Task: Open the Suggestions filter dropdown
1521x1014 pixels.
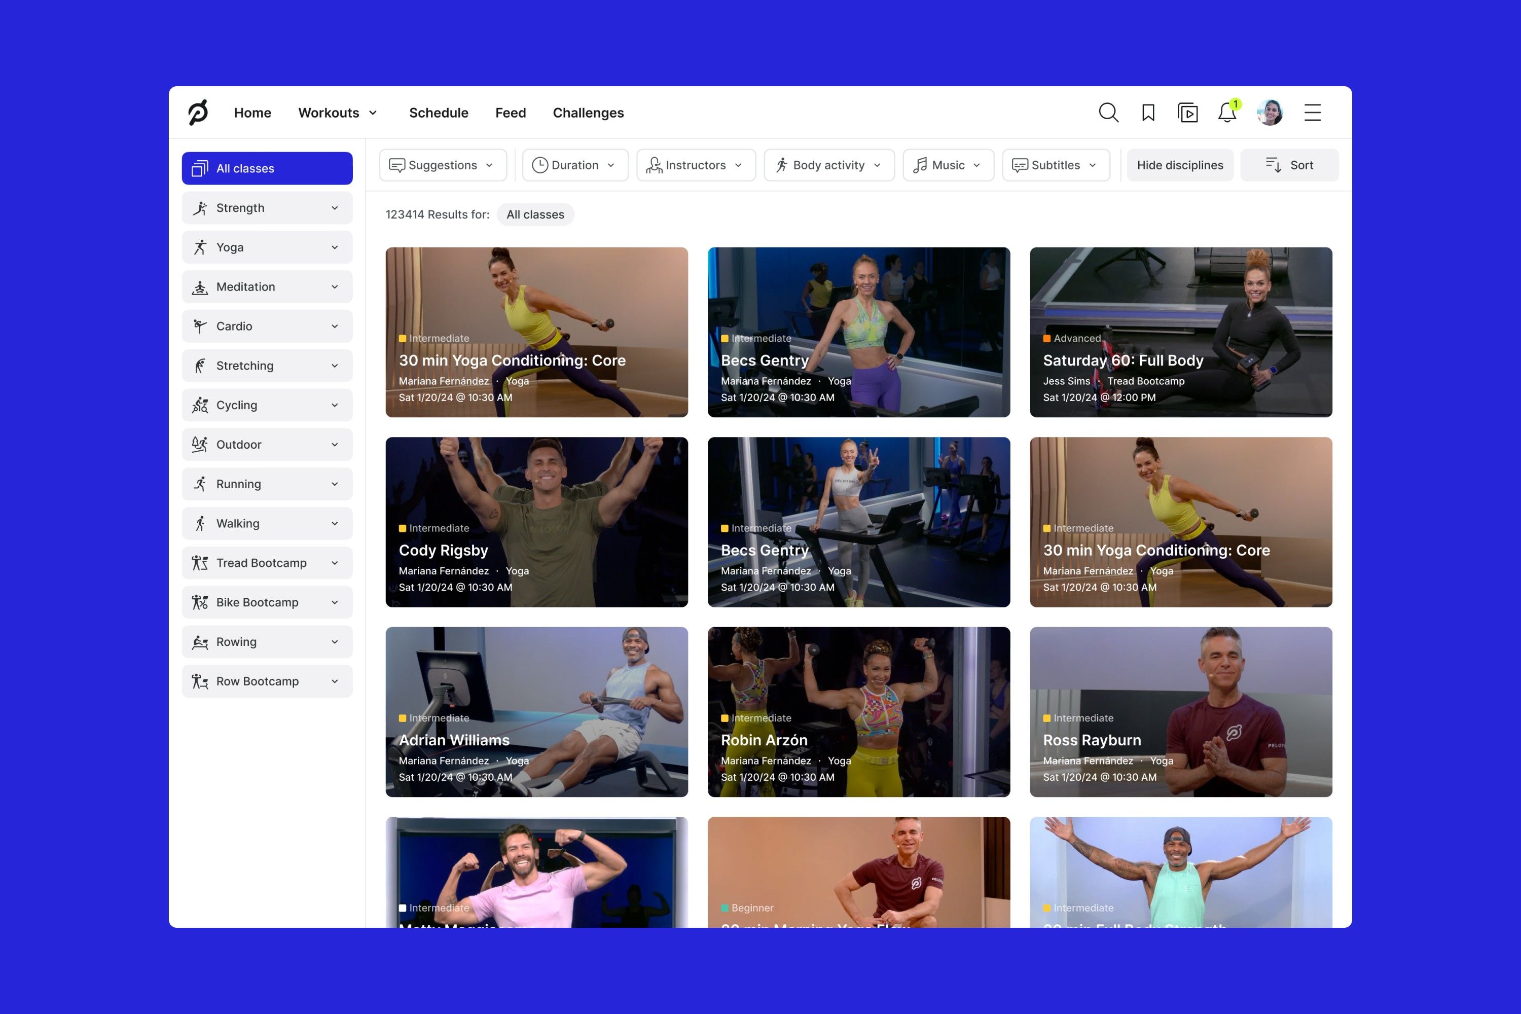Action: 443,165
